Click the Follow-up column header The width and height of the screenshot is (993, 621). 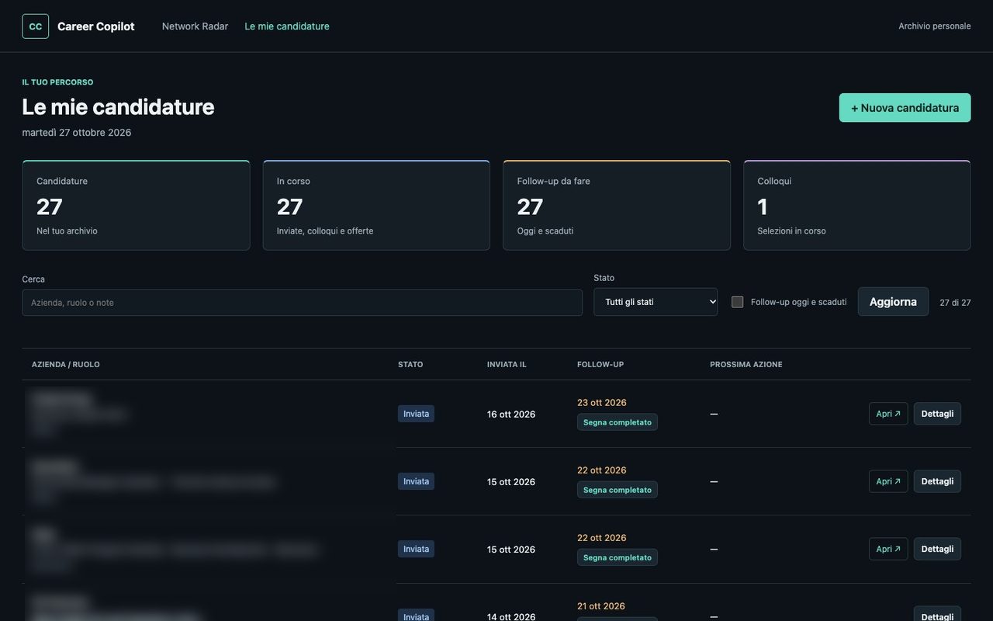[600, 365]
